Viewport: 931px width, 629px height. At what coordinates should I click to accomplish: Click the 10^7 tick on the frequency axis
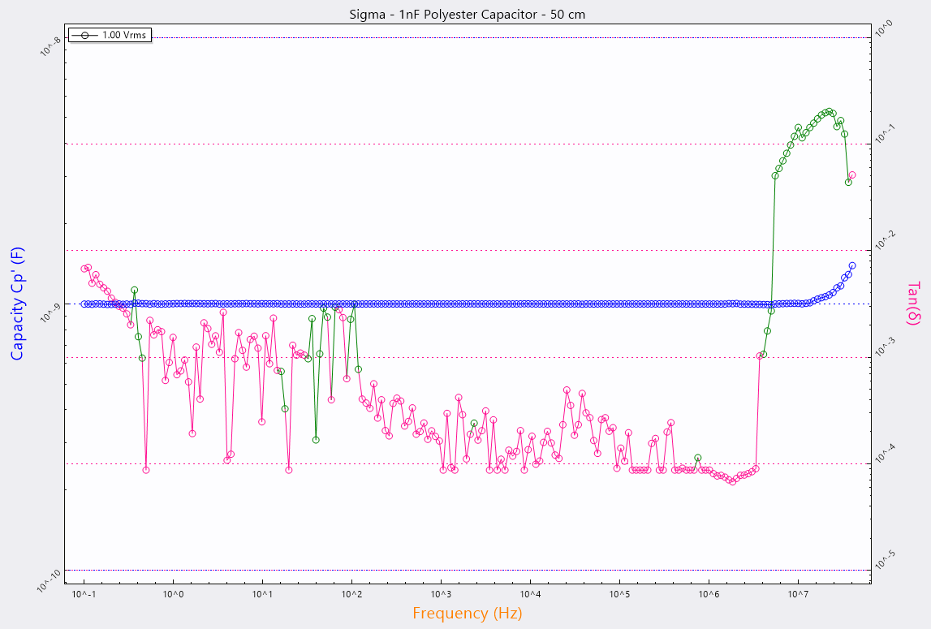[797, 595]
